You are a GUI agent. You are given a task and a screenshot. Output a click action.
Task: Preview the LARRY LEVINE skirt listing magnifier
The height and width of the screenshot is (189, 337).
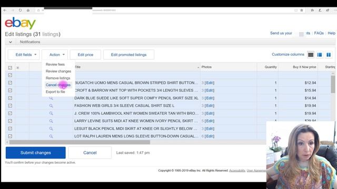click(x=51, y=121)
